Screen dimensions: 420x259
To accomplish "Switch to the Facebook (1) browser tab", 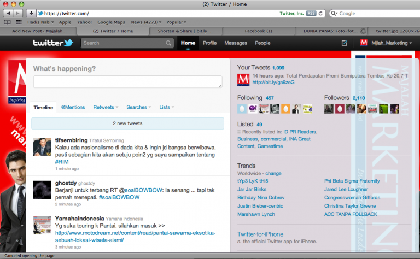I will 258,31.
